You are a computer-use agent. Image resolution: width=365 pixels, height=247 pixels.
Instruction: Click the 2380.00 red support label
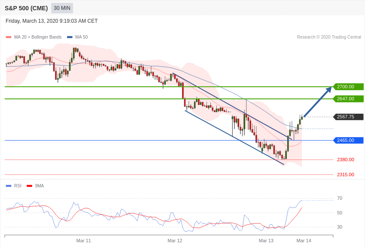coord(345,160)
